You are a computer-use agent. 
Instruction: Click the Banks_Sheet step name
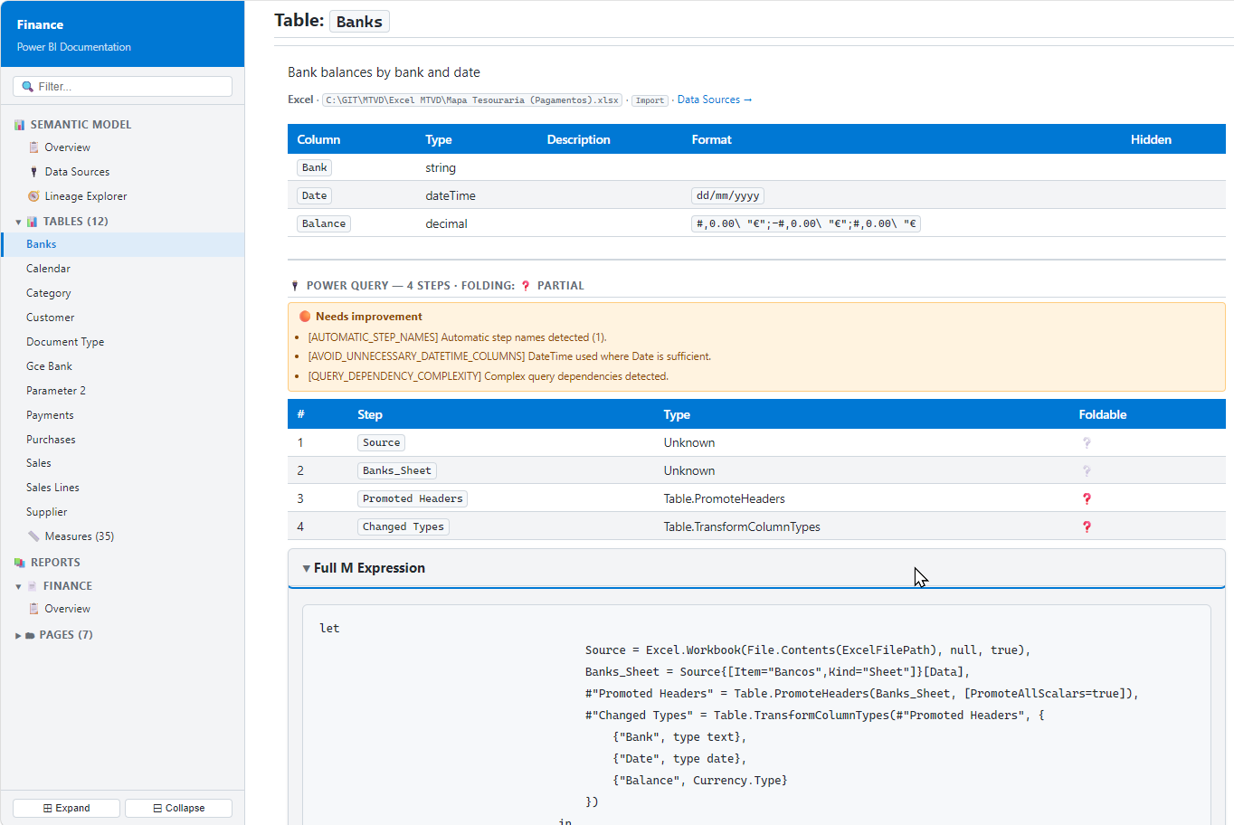(397, 471)
